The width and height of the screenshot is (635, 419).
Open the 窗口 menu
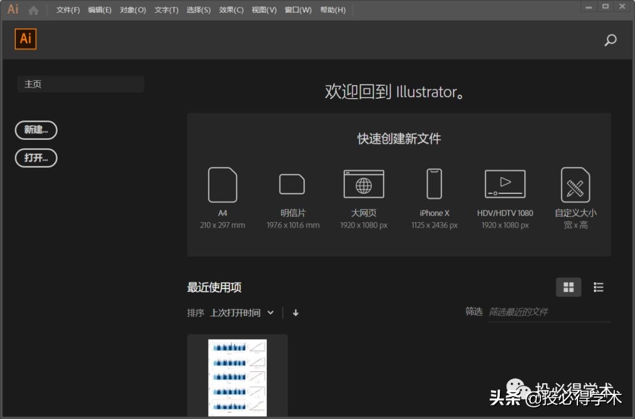click(x=298, y=9)
